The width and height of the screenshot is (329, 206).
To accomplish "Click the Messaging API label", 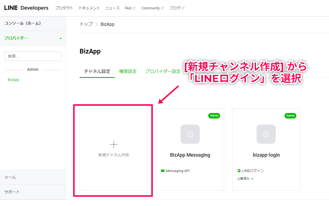I will click(x=178, y=171).
